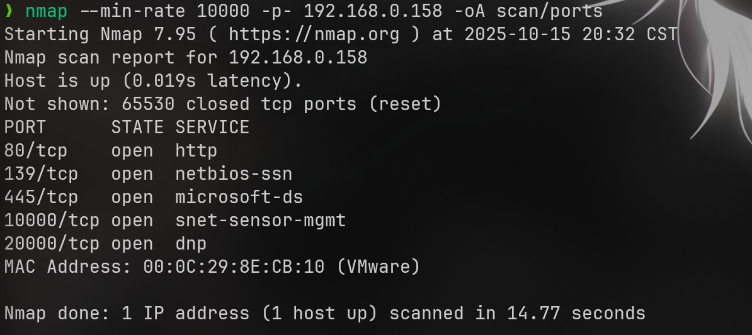Screen dimensions: 752x335
Task: Click the dnp service name
Action: 191,244
